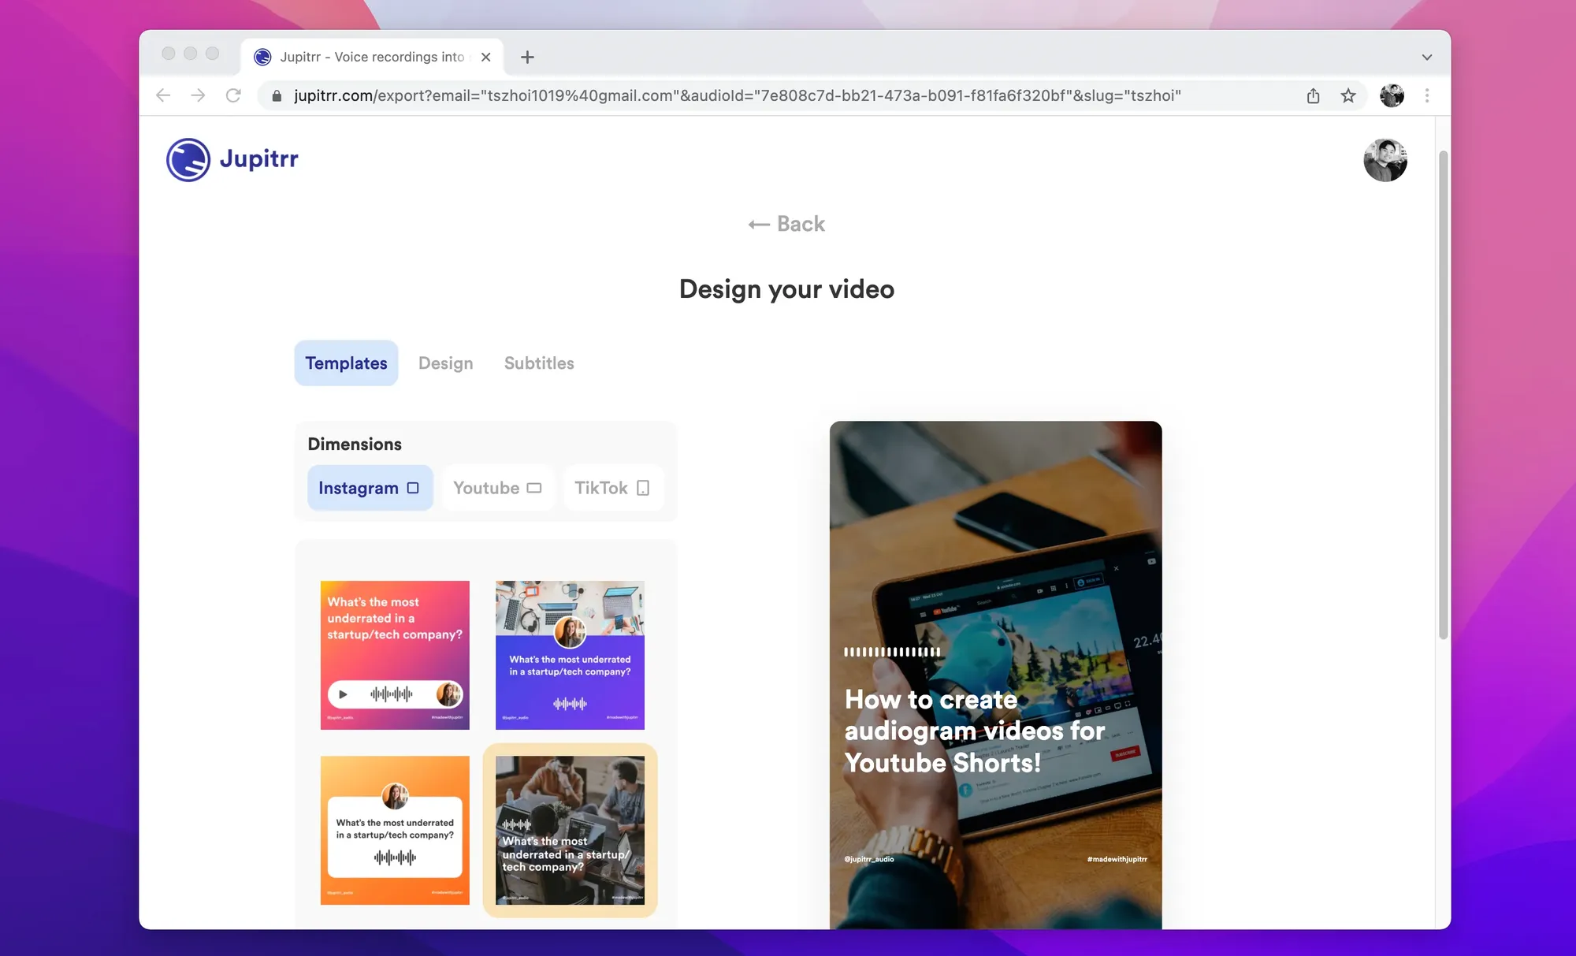This screenshot has width=1576, height=956.
Task: Choose the orange card template
Action: (395, 830)
